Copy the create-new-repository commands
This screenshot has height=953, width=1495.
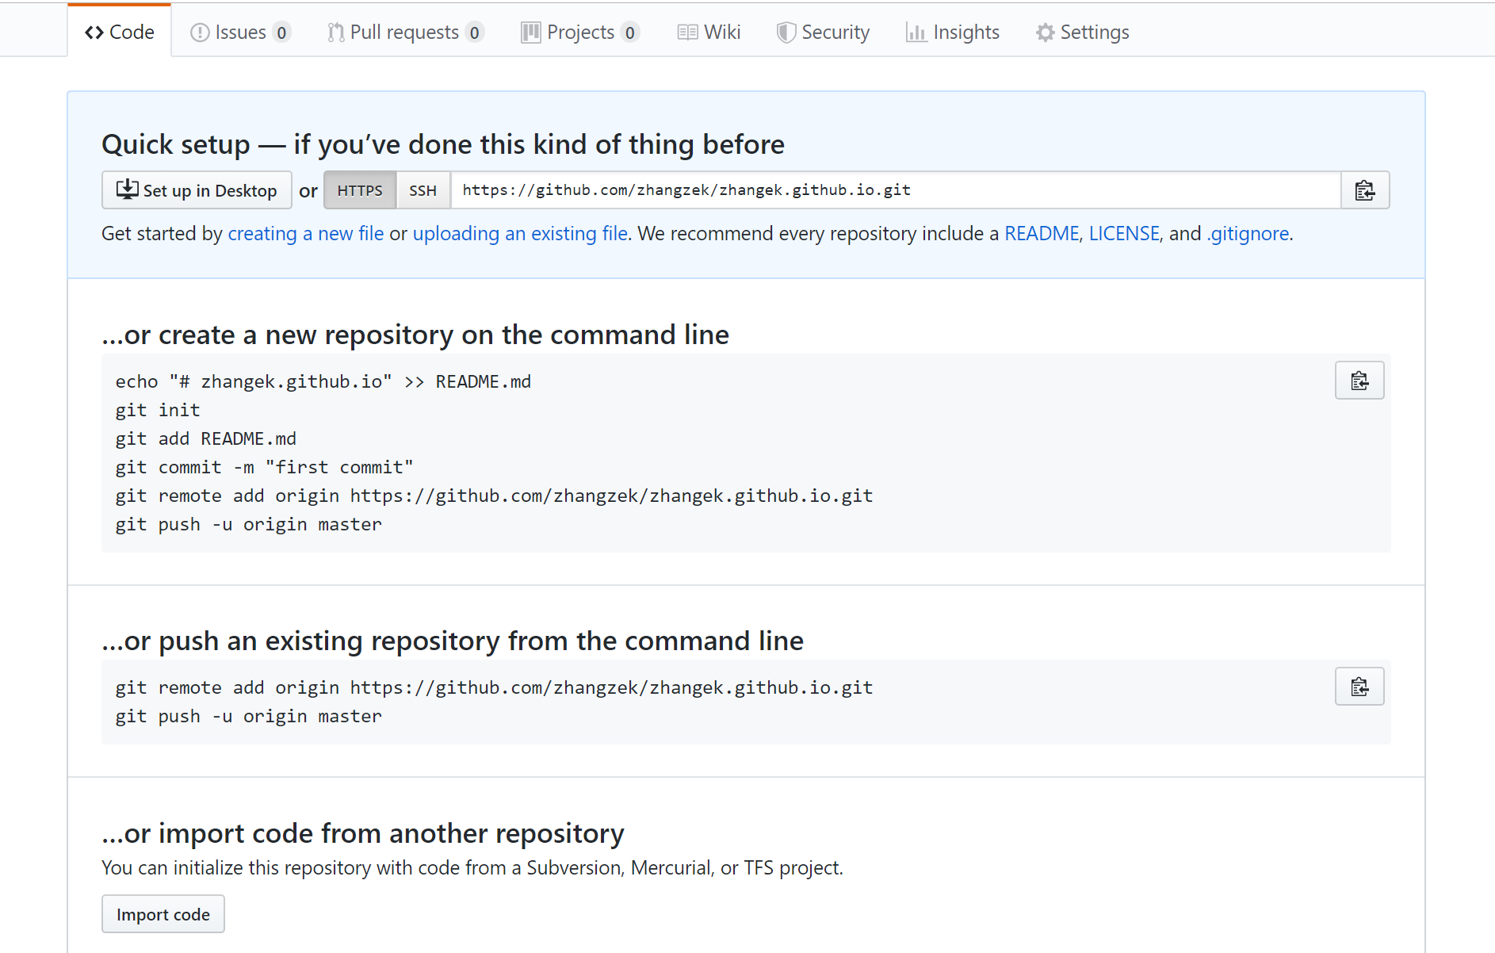pos(1359,381)
